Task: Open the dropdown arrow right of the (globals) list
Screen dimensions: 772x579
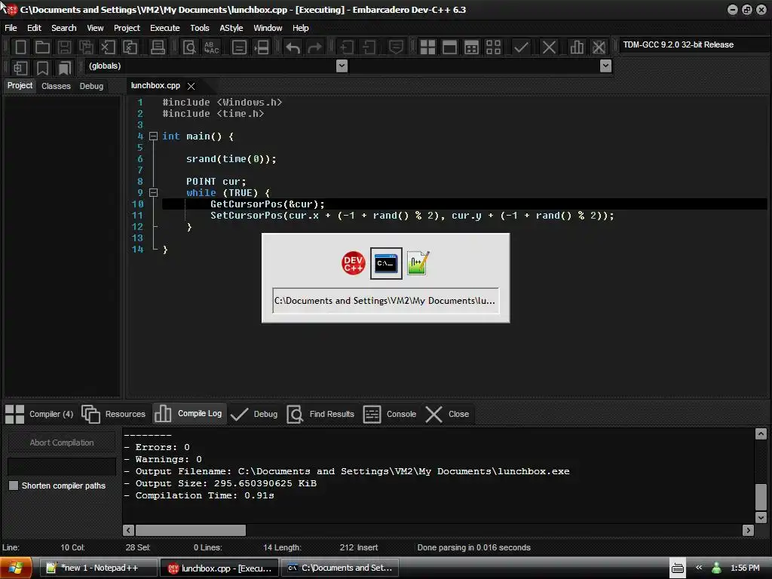Action: [x=606, y=66]
